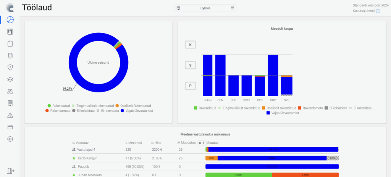Click the warning triangle icon in sidebar
The image size is (391, 177).
point(10,115)
